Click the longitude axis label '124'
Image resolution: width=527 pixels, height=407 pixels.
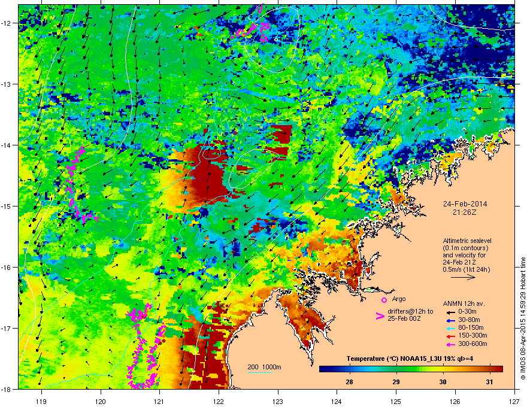[x=337, y=401]
